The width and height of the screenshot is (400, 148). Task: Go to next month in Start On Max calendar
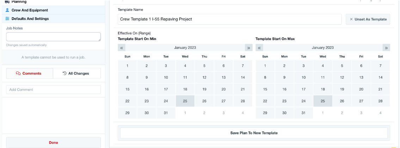coord(386,48)
